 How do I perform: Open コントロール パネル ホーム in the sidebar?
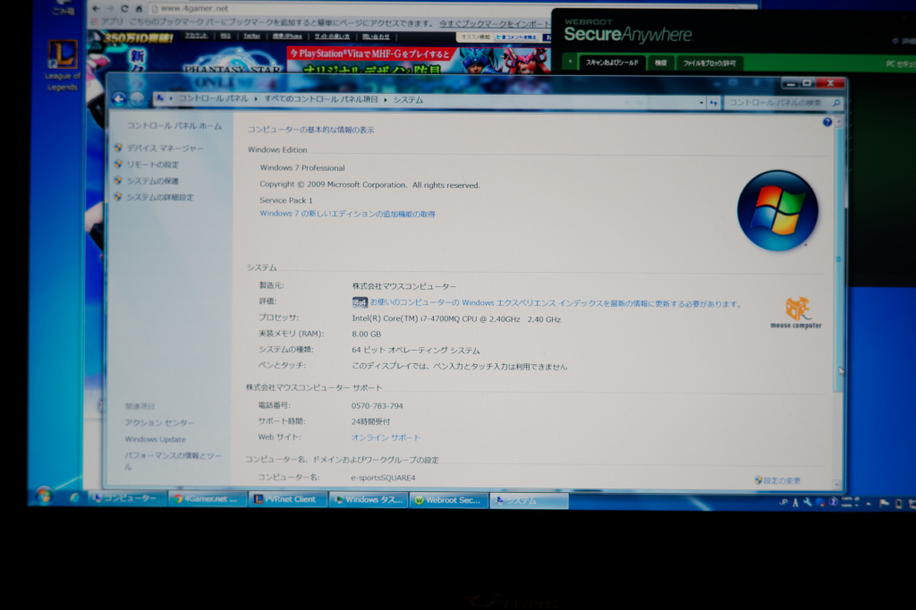(174, 125)
